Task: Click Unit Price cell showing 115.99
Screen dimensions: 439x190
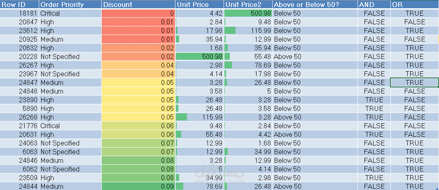Action: tap(200, 117)
